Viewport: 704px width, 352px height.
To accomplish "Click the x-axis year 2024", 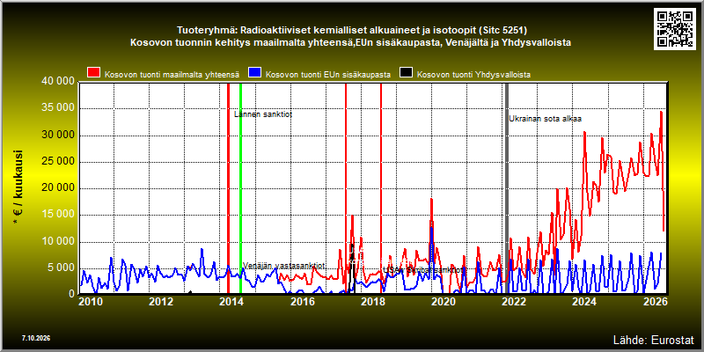I will 585,301.
